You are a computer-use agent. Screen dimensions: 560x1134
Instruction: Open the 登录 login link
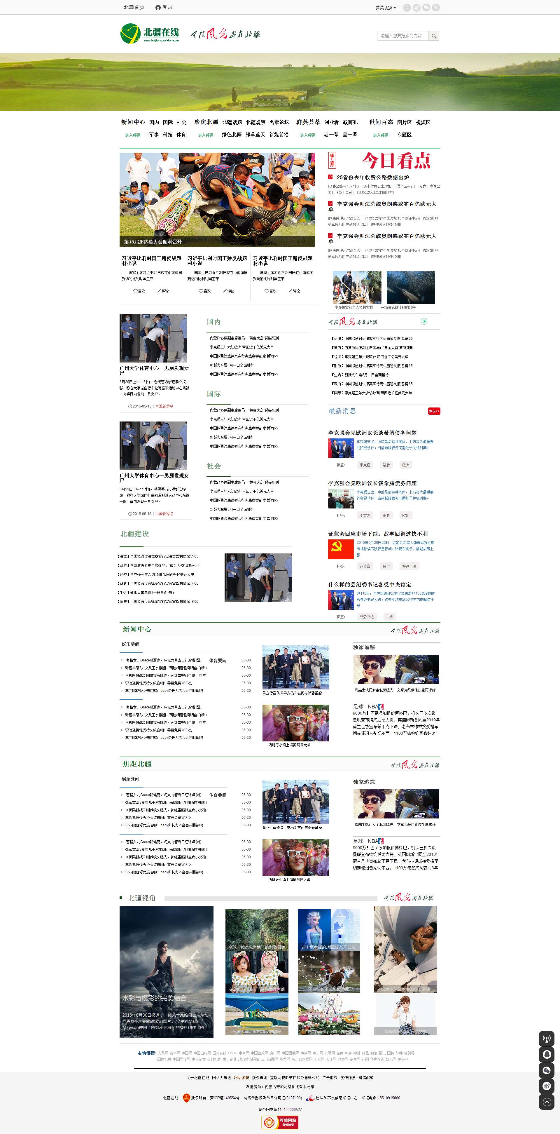(x=167, y=8)
